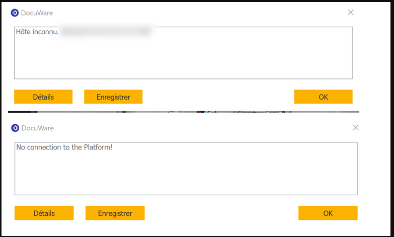Confirm the "Hôte inconnu" message with OK
The image size is (394, 237).
coord(323,97)
